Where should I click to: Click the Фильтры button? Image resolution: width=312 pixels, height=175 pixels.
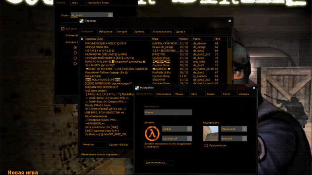pyautogui.click(x=95, y=144)
